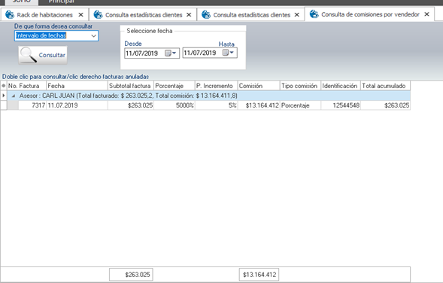Viewport: 443px width, 283px height.
Task: Switch to Rack de habitaciones tab
Action: click(44, 15)
